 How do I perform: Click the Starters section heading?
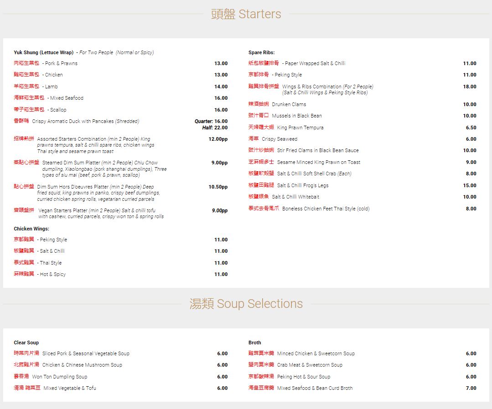(246, 14)
